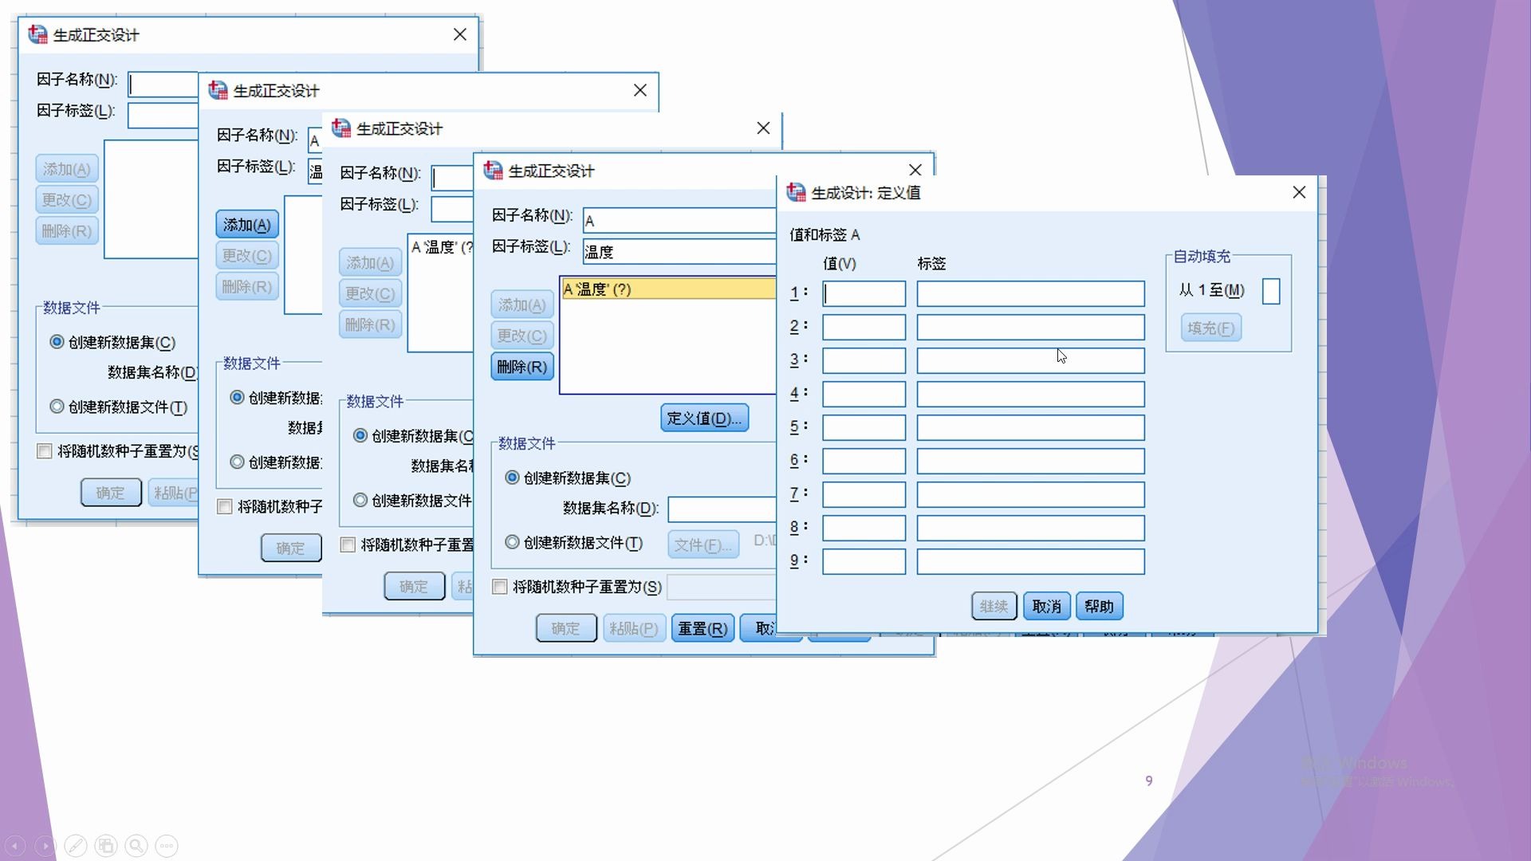The image size is (1531, 861).
Task: Click SPSS title icon of fourth dialog
Action: [493, 170]
